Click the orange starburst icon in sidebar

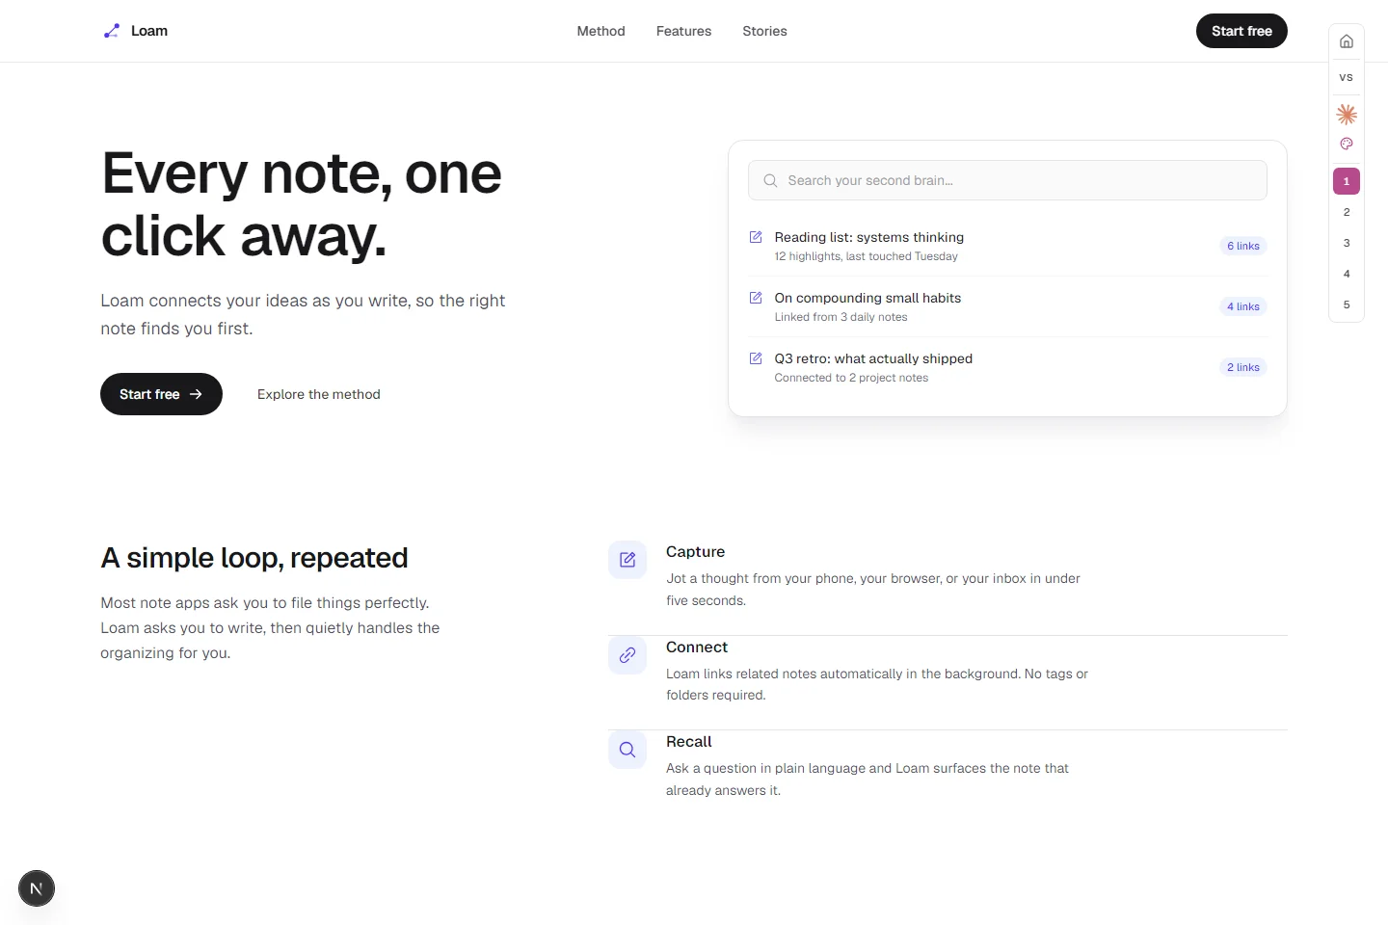(x=1347, y=115)
